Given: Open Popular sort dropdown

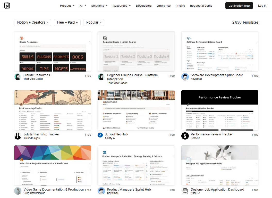Looking at the screenshot, I should point(94,23).
